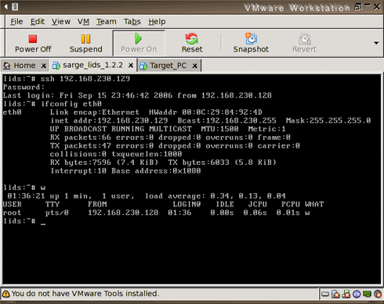
Task: Open the Team menu
Action: click(x=107, y=22)
